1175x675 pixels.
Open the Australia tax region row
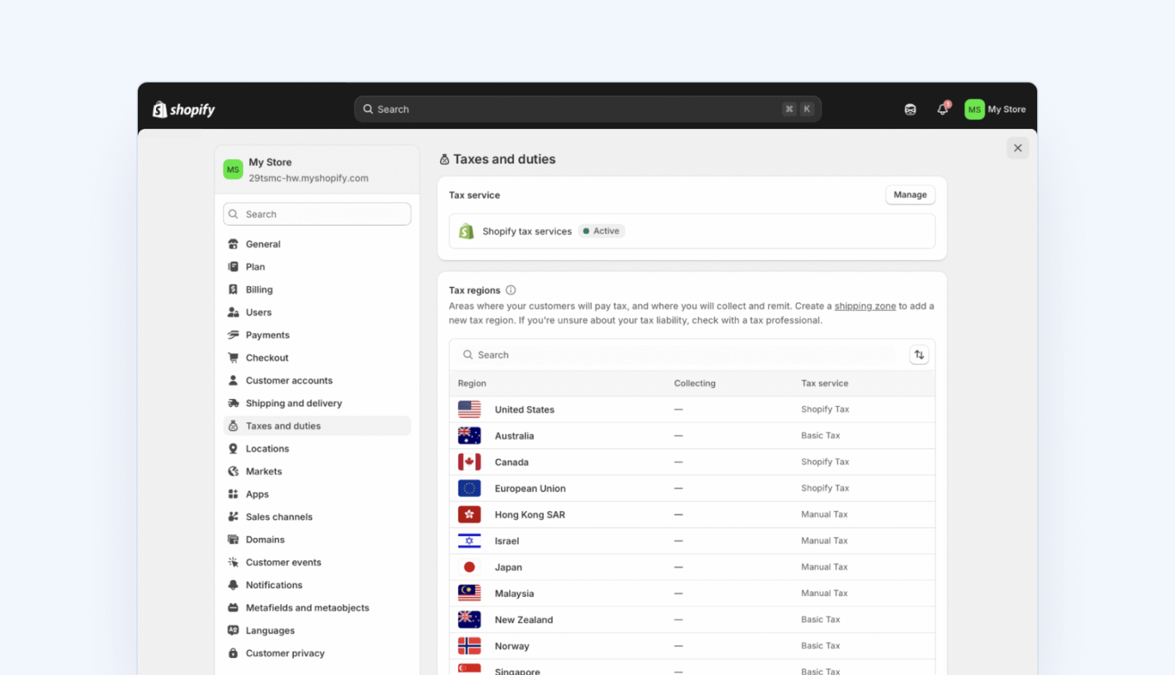tap(692, 436)
